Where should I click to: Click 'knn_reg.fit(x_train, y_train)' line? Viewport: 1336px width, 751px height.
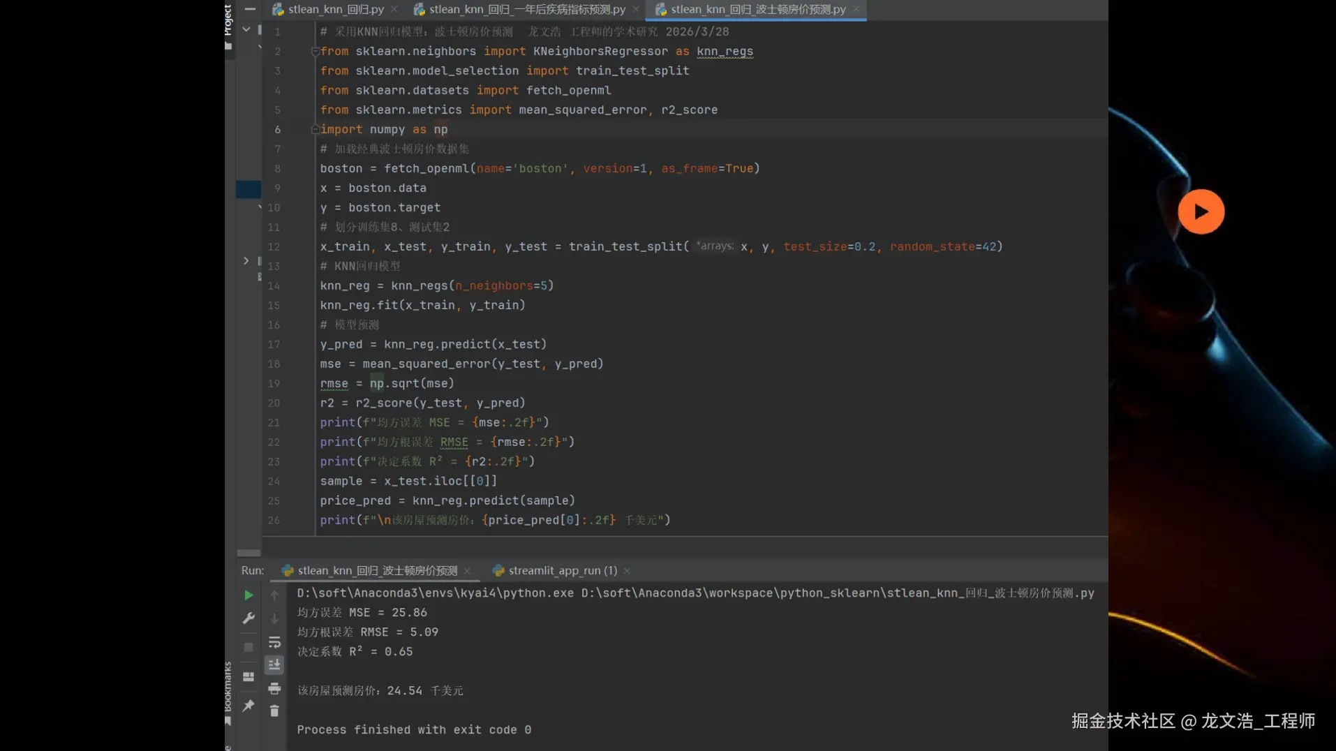pyautogui.click(x=423, y=306)
